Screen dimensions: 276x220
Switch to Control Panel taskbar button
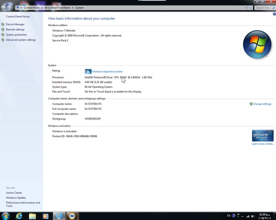pyautogui.click(x=59, y=216)
